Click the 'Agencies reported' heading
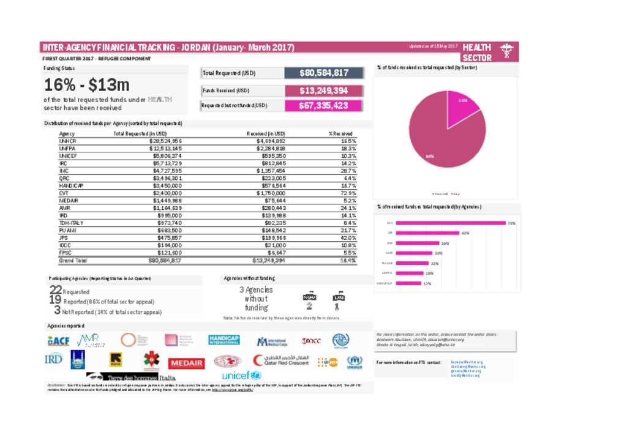 pos(66,326)
